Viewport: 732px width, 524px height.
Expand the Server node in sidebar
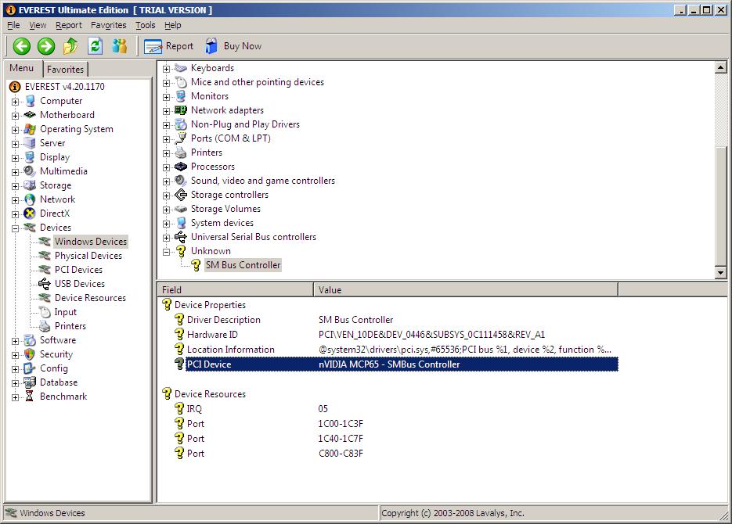pyautogui.click(x=16, y=144)
